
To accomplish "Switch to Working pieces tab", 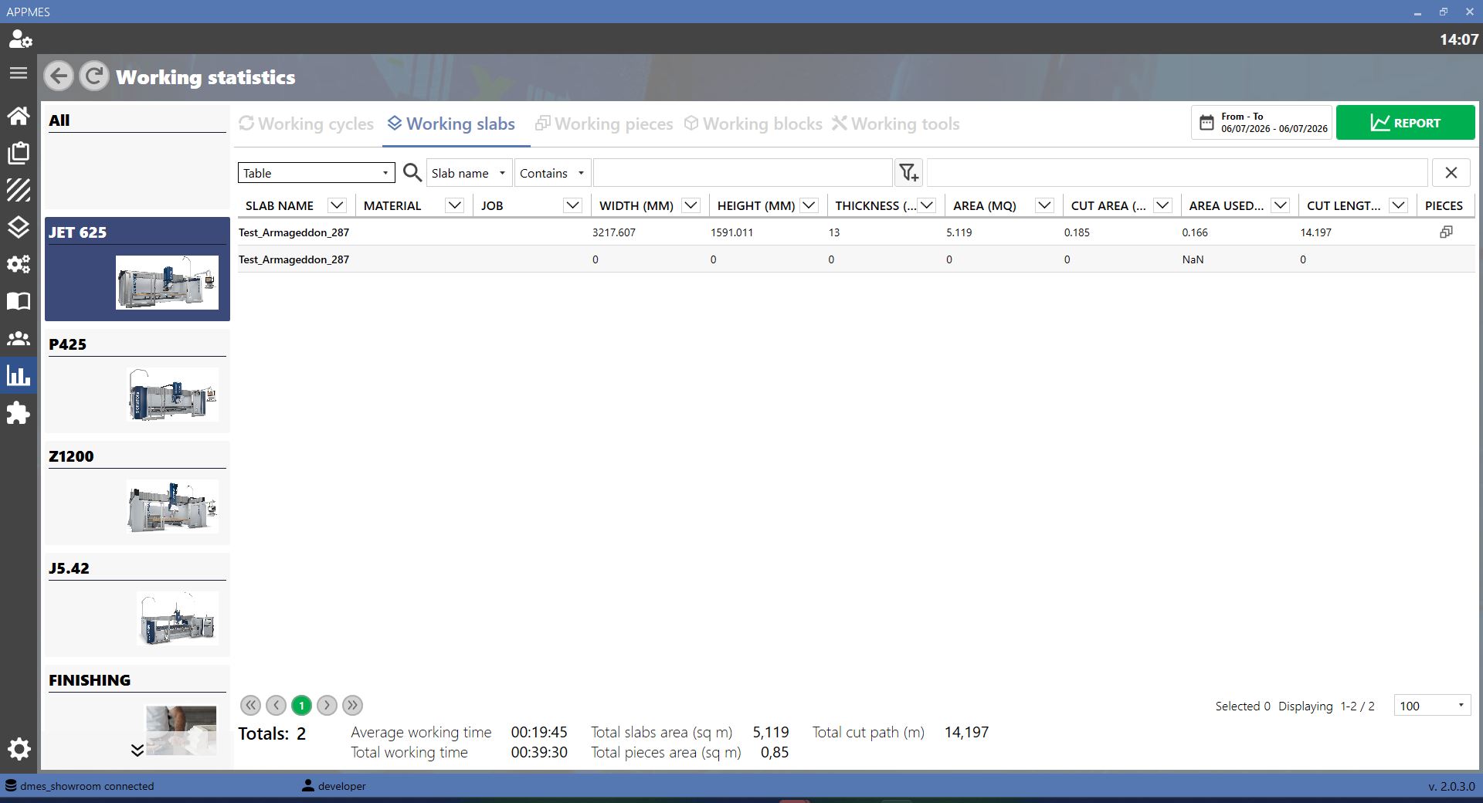I will [604, 124].
